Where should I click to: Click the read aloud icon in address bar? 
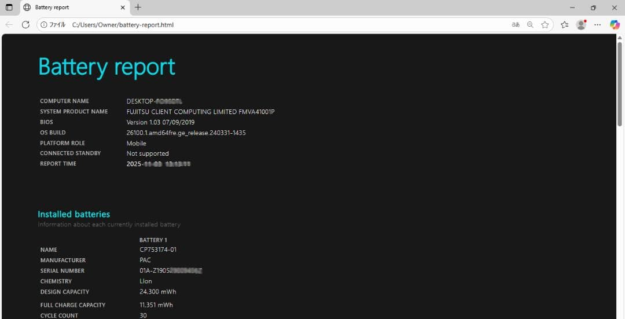pos(515,25)
